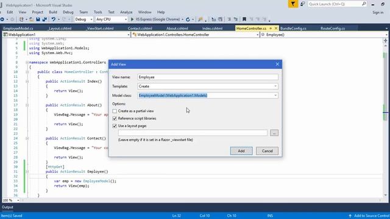Click the Find in Files toolbar icon

200,19
